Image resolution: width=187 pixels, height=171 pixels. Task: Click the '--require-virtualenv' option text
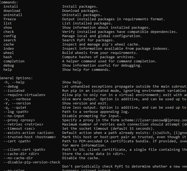[x=24, y=95]
